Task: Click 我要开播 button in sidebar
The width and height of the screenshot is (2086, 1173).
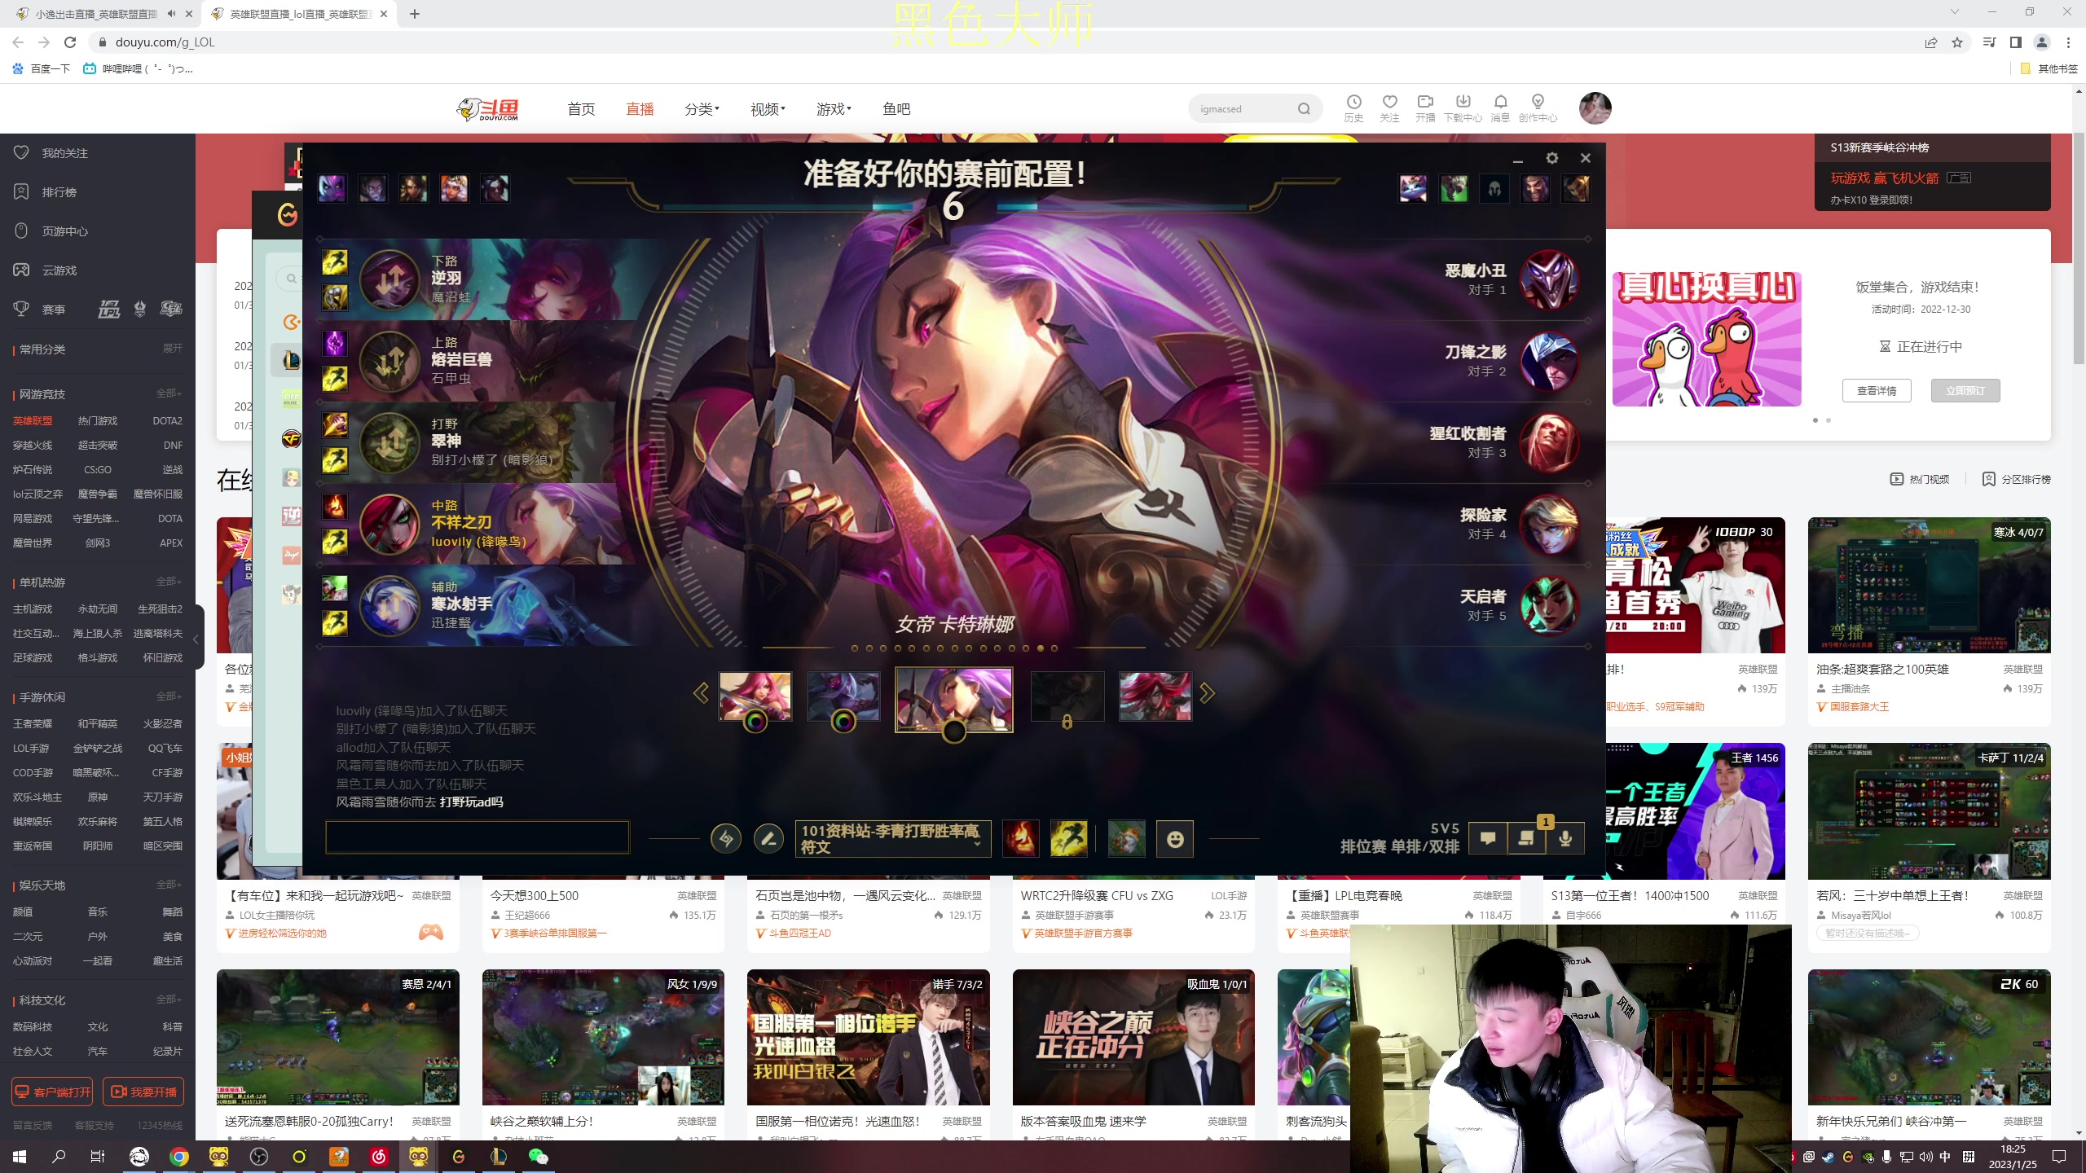Action: point(143,1092)
